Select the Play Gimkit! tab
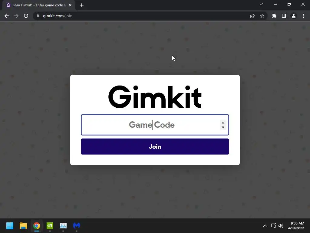Viewport: 310px width, 233px height. click(x=39, y=5)
